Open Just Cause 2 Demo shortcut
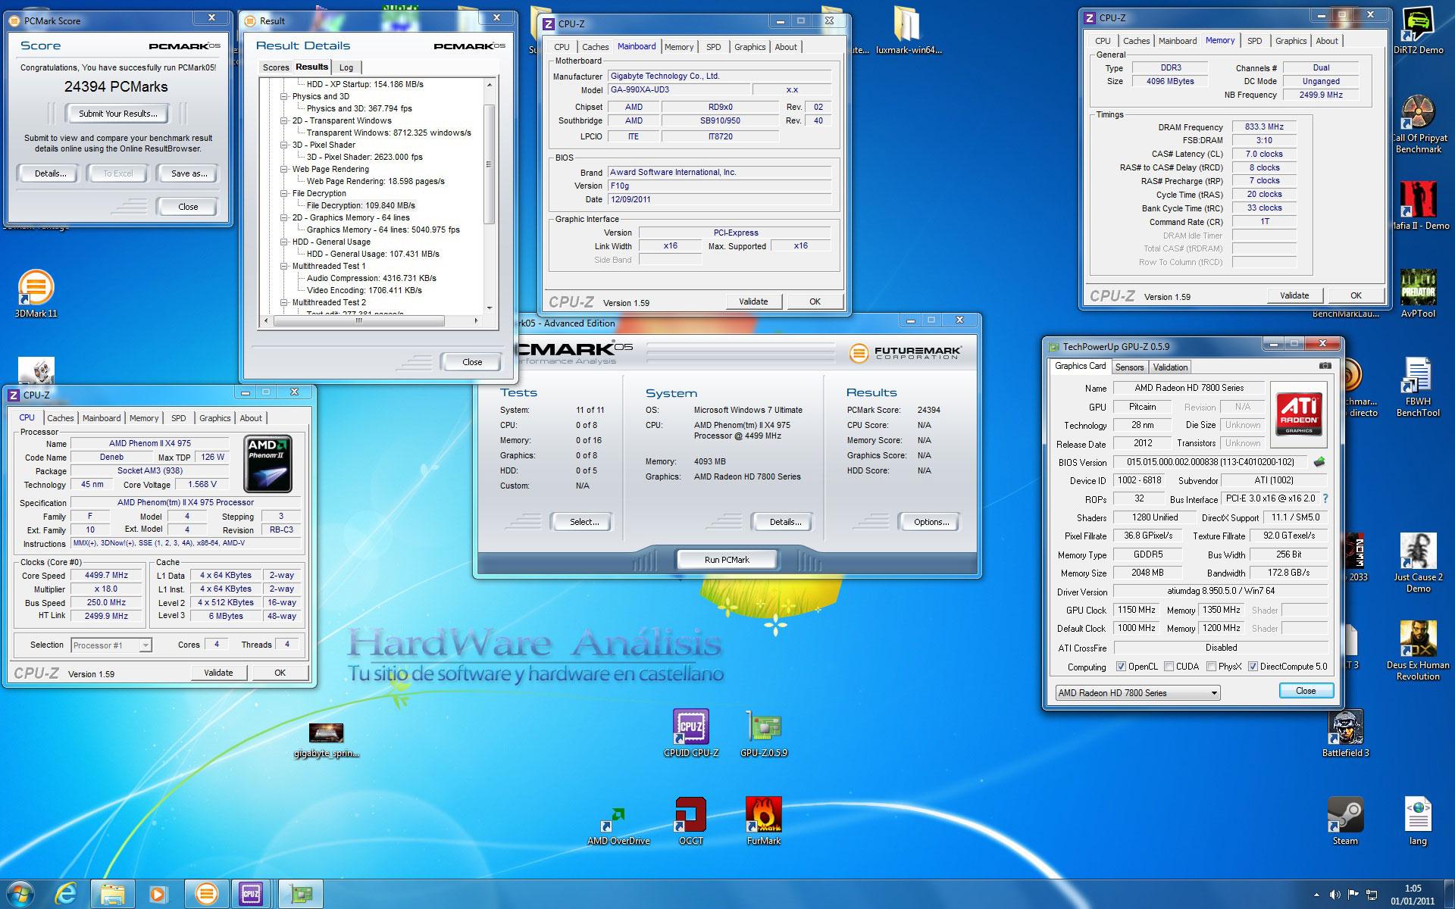 [x=1418, y=564]
